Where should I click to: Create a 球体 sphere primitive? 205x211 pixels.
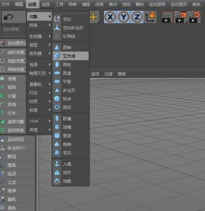[x=71, y=99]
